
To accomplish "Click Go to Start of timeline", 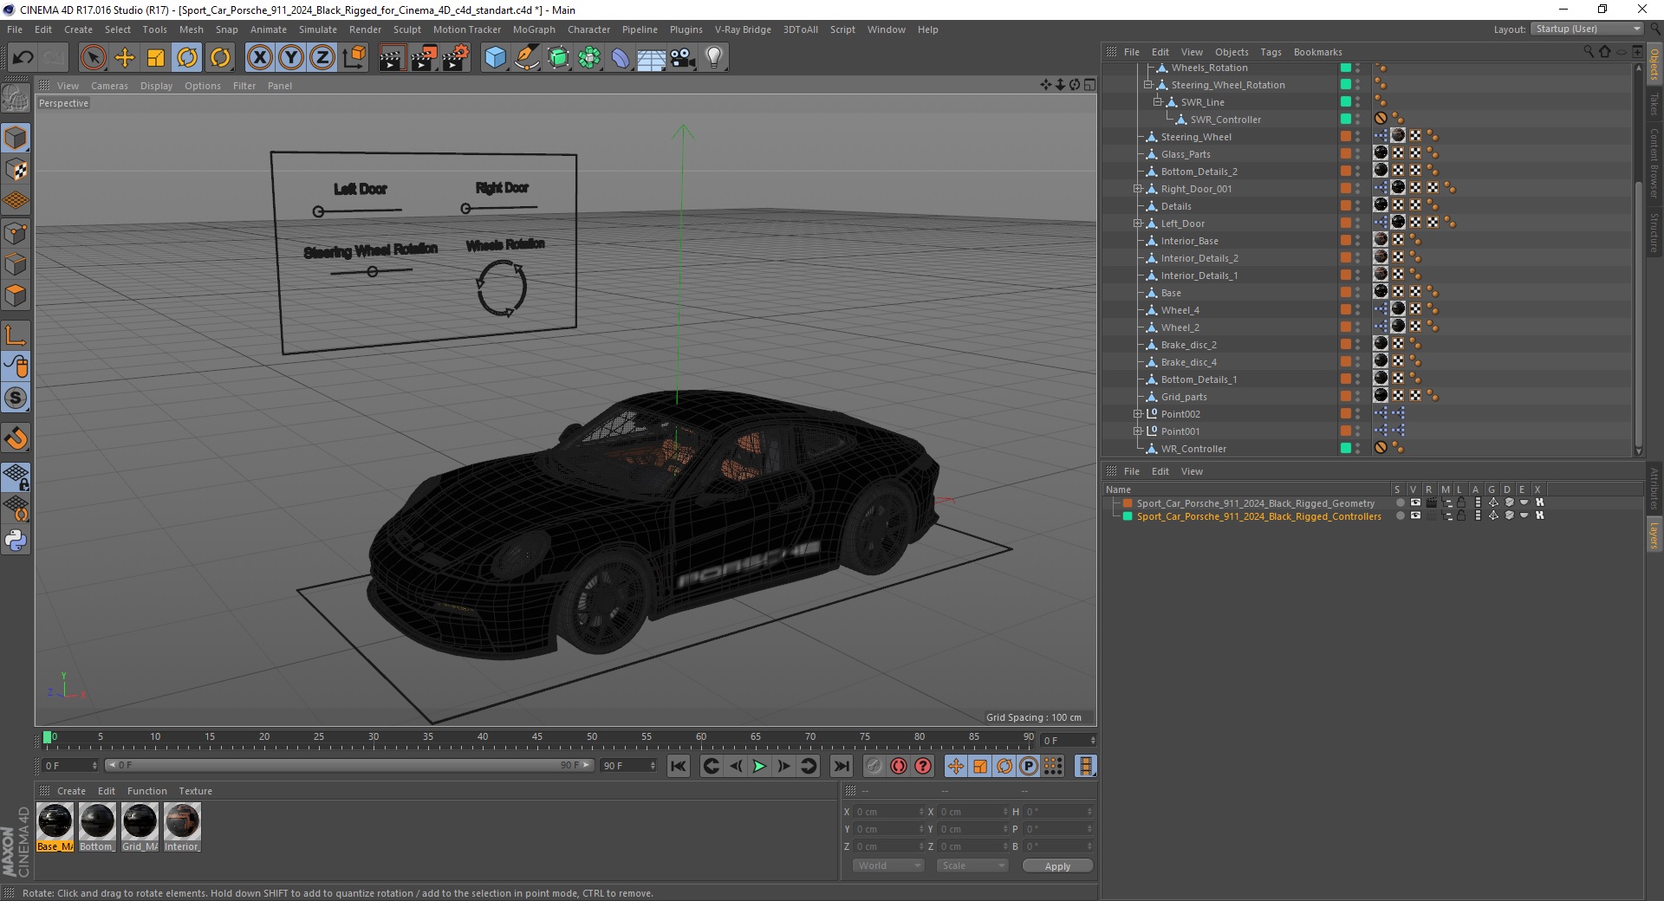I will pyautogui.click(x=679, y=766).
